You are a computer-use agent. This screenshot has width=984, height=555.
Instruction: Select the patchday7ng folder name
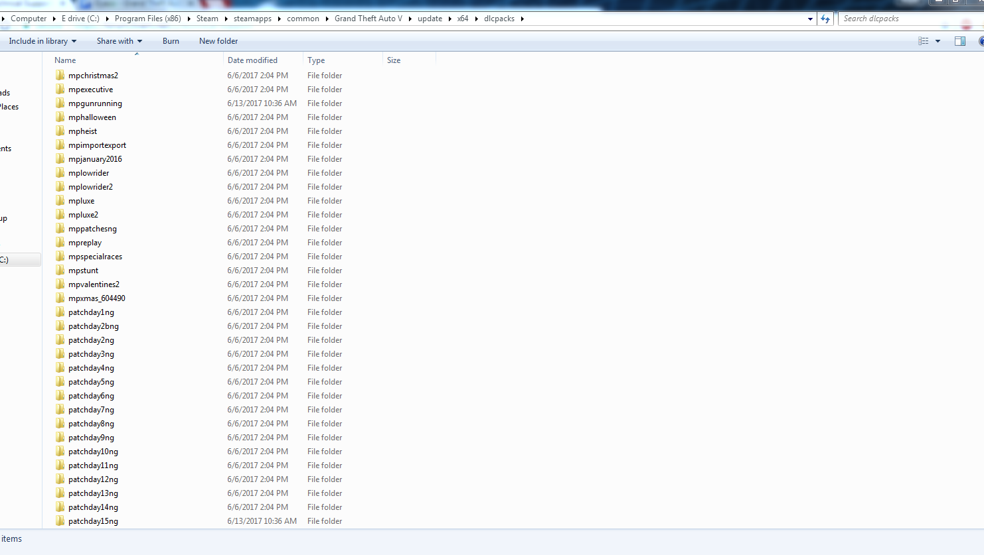pos(91,410)
